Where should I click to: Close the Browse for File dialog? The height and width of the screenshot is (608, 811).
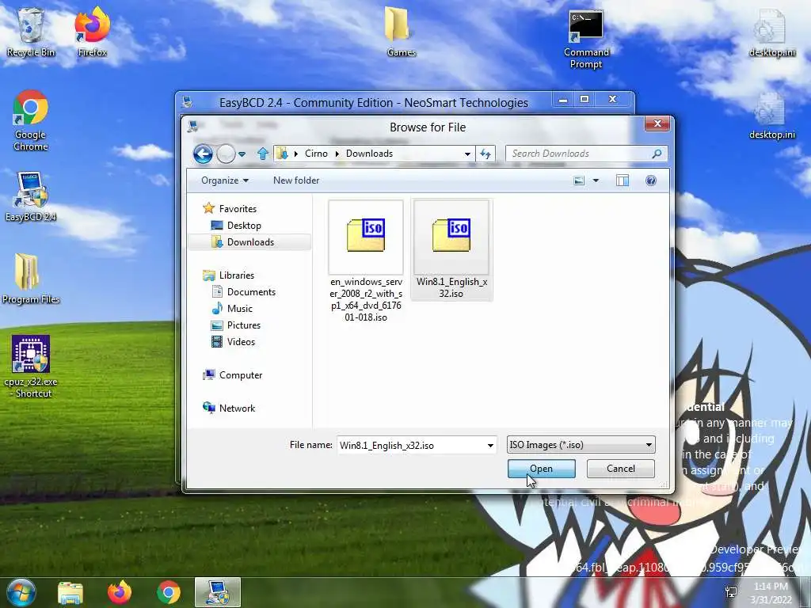(x=657, y=123)
